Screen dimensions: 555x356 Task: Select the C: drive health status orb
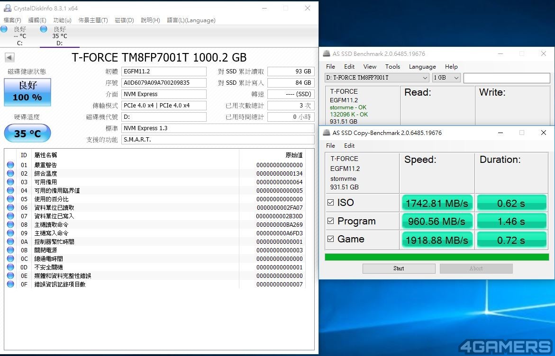4,29
